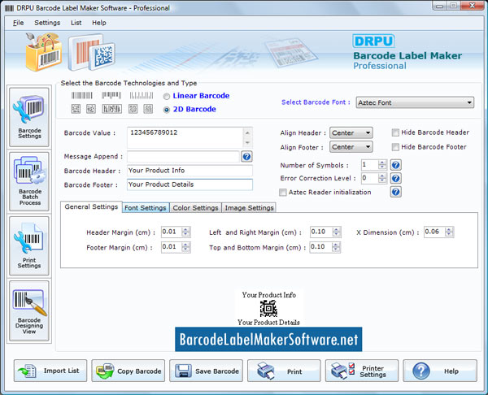The width and height of the screenshot is (488, 395).
Task: Decrease Footer Margin value
Action: (185, 250)
